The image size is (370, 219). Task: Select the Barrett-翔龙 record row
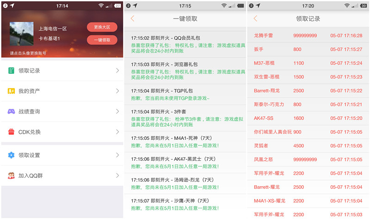(x=308, y=91)
